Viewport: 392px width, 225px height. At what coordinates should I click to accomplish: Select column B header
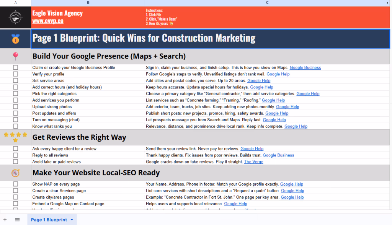(x=88, y=3)
